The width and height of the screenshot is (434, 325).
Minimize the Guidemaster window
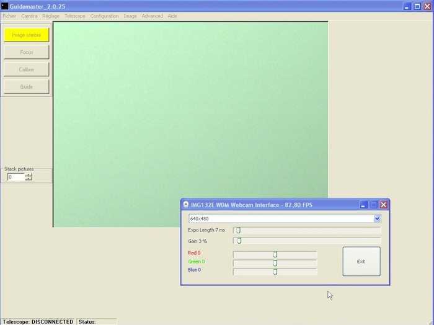(407, 6)
